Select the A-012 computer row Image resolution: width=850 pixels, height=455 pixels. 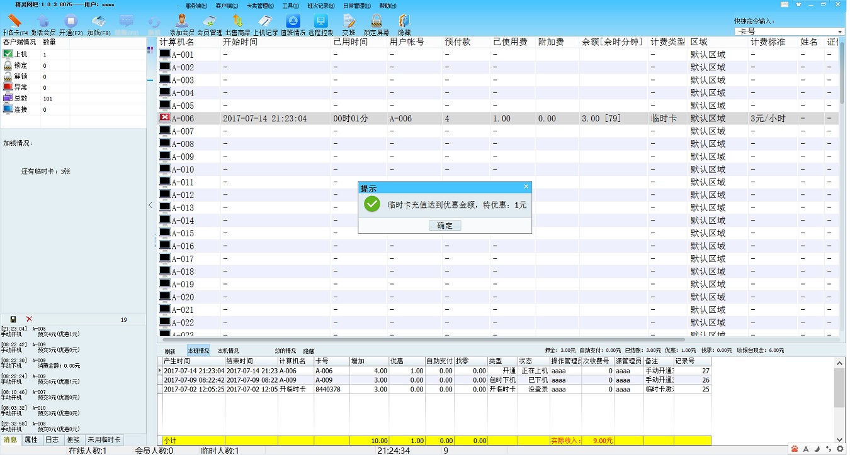(497, 195)
